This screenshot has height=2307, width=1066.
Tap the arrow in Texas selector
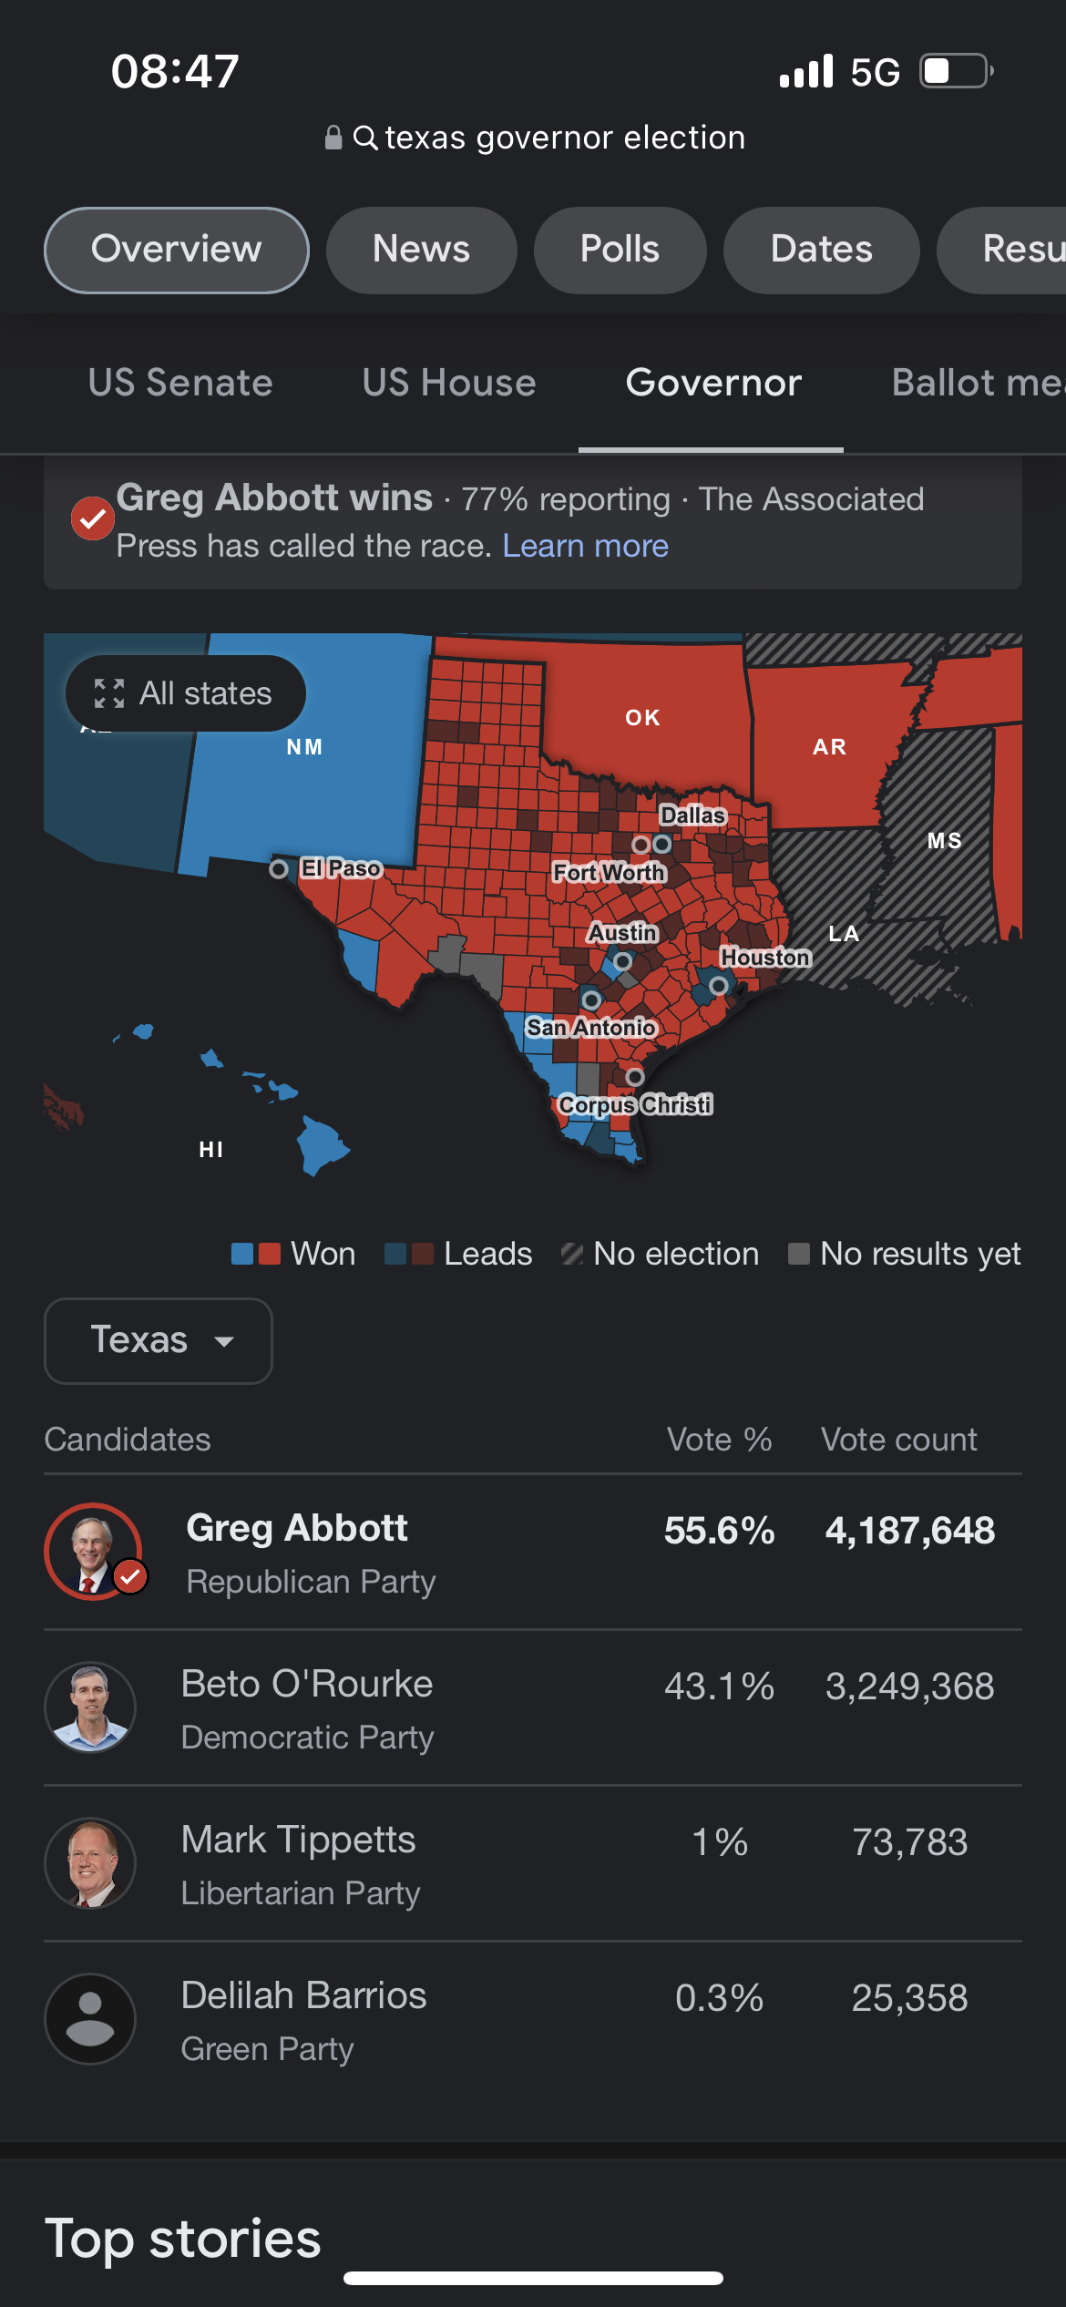pos(224,1341)
